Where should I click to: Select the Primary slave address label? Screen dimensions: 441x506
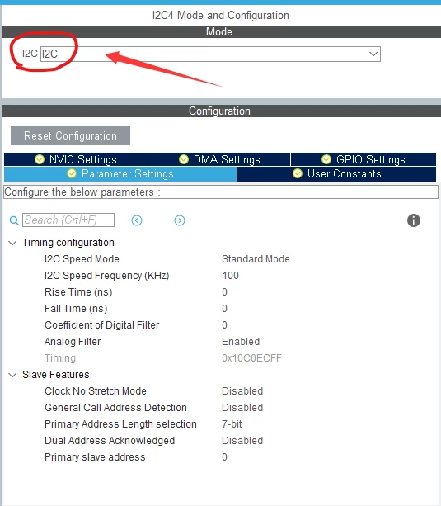(95, 457)
